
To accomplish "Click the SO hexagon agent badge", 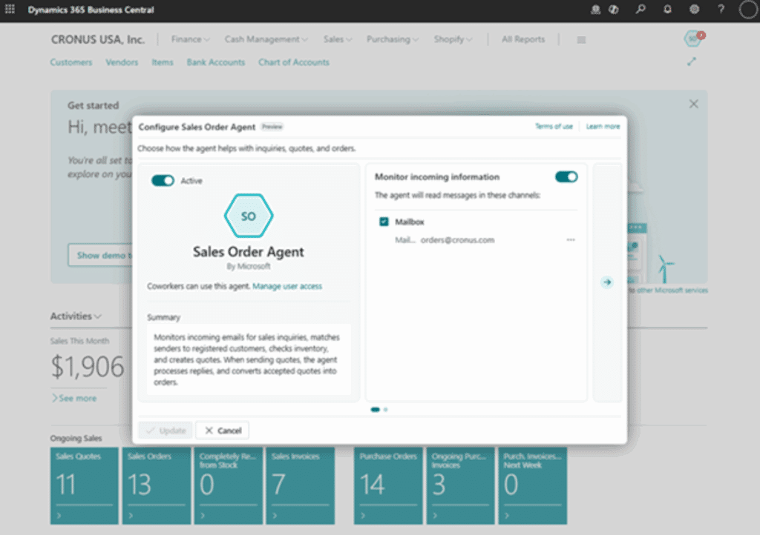I will 249,216.
